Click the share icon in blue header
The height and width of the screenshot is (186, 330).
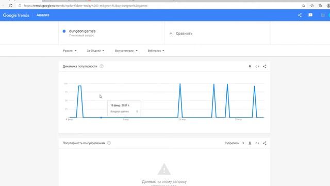[300, 15]
